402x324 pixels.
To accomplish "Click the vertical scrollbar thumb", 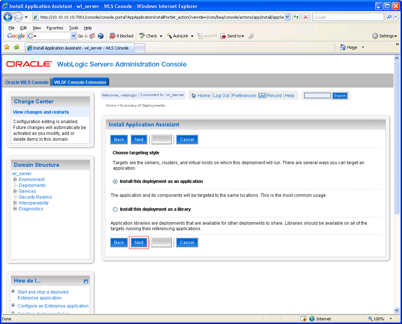I will (397, 137).
